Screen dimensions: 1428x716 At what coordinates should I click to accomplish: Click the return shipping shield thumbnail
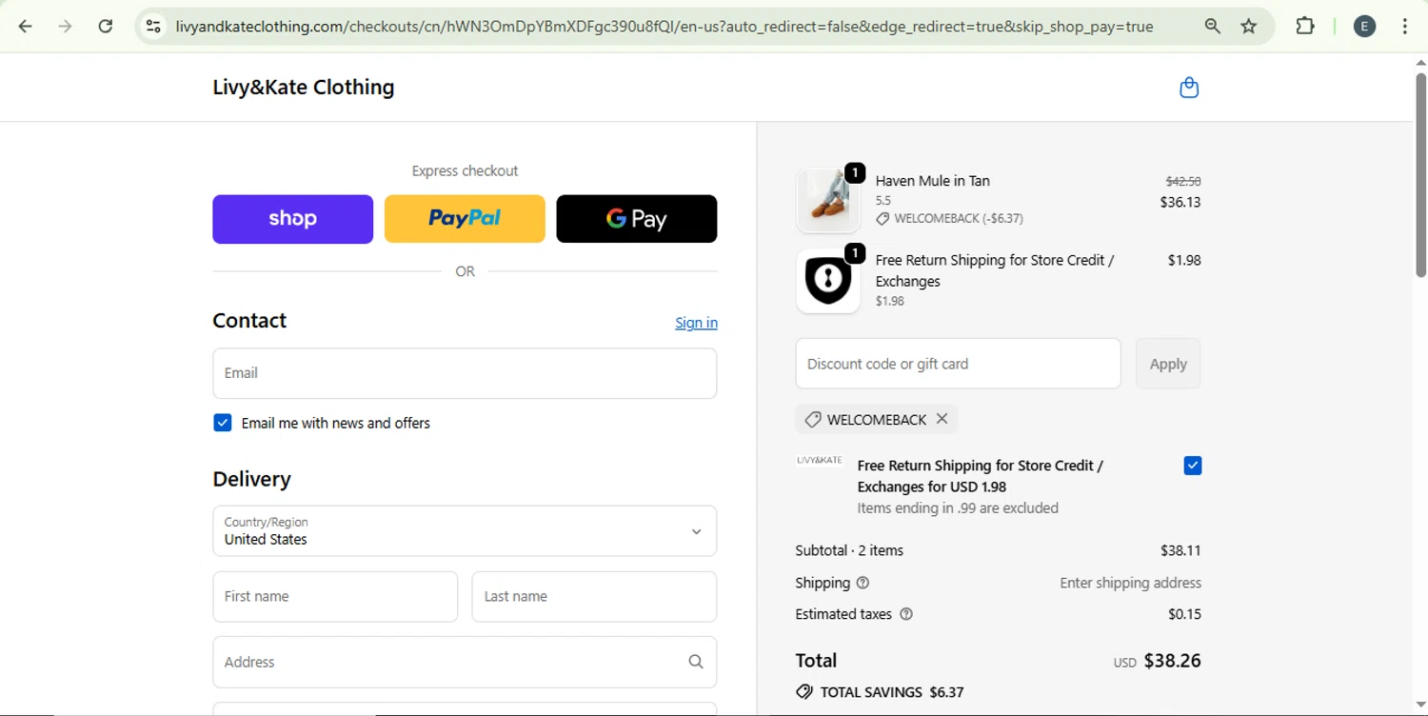828,281
